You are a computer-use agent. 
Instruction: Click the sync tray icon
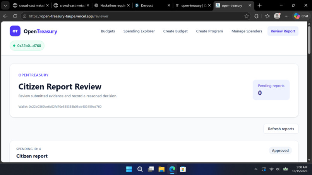click(x=264, y=169)
